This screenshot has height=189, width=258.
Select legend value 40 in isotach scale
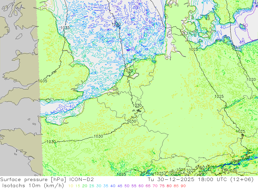[113, 186]
